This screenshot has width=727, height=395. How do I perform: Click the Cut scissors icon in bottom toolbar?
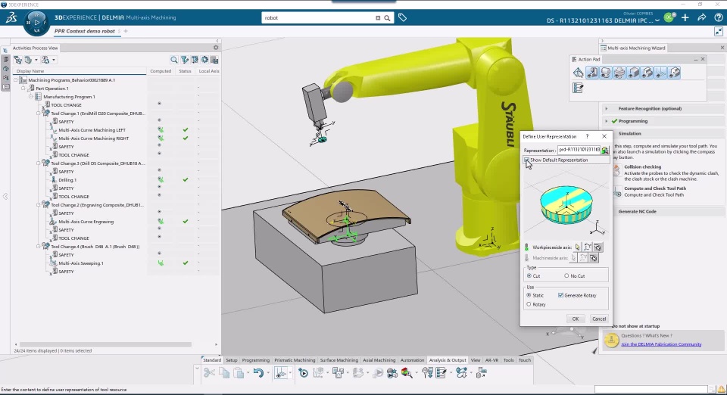[x=209, y=373]
